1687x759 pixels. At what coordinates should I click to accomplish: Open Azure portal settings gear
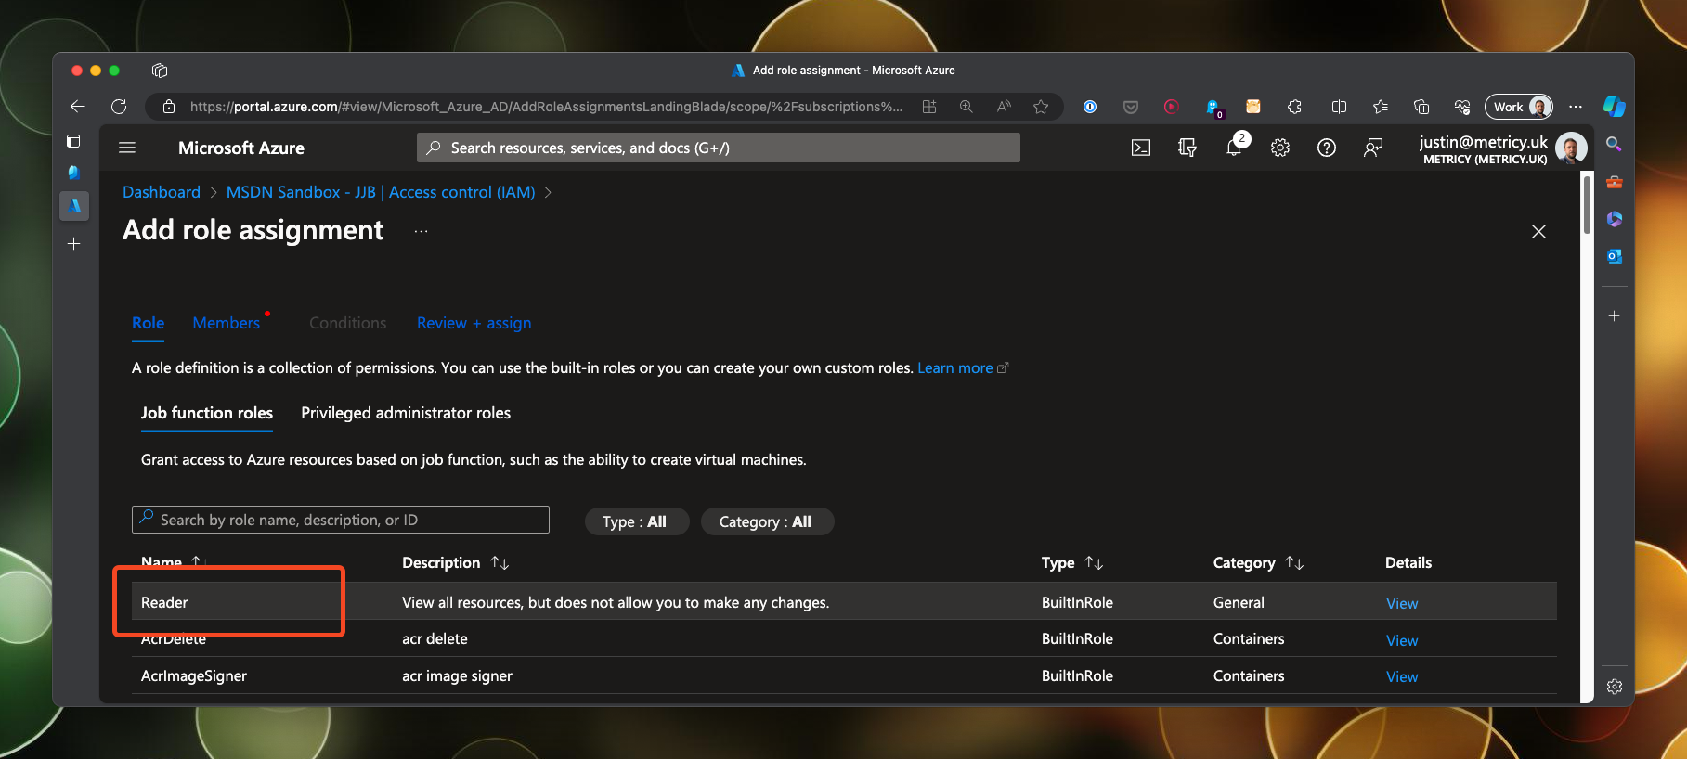[1280, 148]
